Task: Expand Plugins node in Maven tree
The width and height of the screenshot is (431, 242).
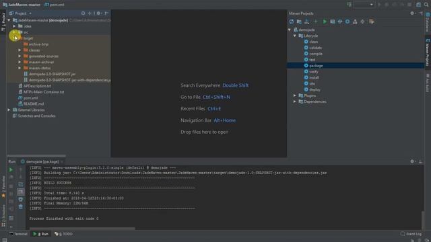Action: [295, 95]
